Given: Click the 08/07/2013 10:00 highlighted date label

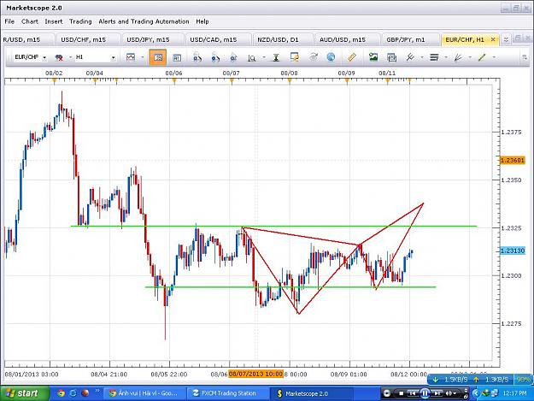Looking at the screenshot, I should [x=255, y=374].
